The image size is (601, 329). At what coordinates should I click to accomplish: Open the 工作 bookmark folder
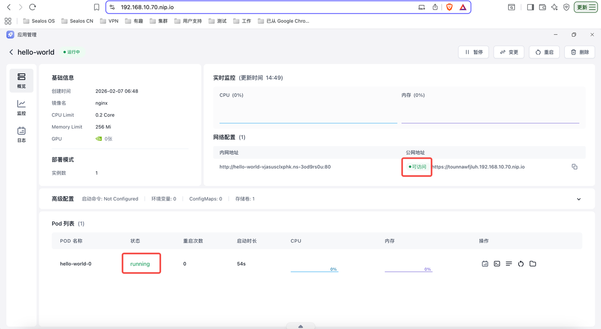[x=242, y=21]
